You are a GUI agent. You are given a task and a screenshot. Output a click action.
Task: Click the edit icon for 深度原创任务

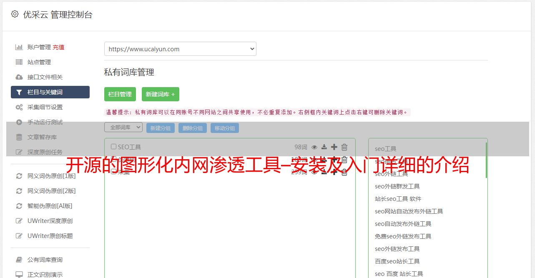tap(19, 152)
